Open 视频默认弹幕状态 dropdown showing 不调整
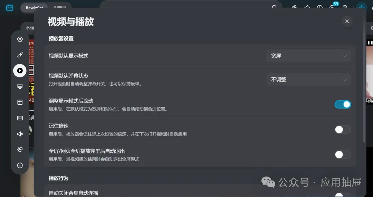Viewport: 373px width, 197px height. point(308,79)
